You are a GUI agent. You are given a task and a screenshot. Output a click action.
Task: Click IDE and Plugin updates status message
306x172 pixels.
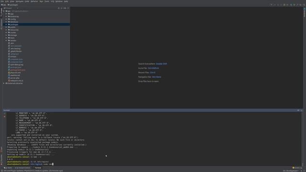pyautogui.click(x=33, y=171)
